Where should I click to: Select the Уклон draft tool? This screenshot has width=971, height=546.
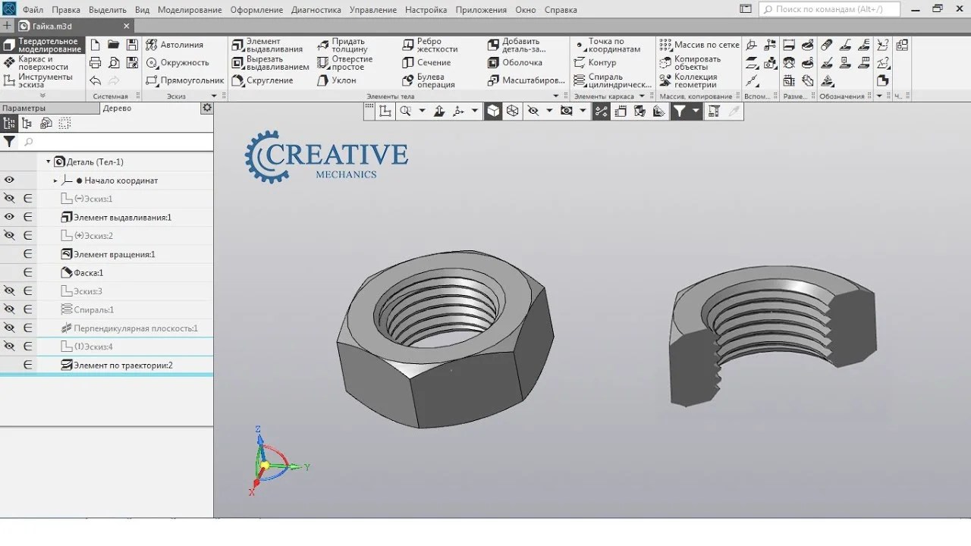pyautogui.click(x=337, y=80)
